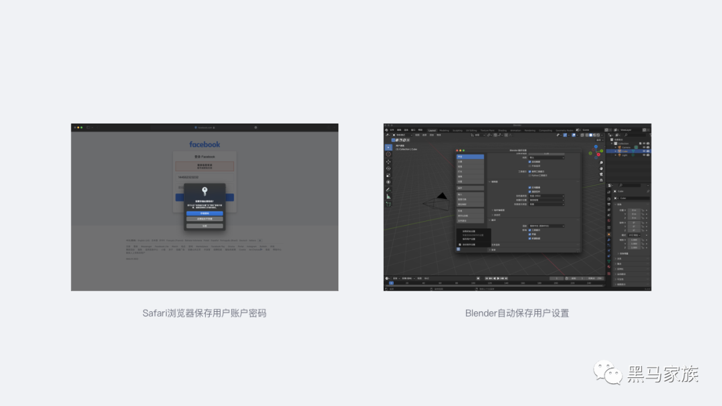Click the blue save password button in Safari
The image size is (722, 406).
click(x=205, y=213)
